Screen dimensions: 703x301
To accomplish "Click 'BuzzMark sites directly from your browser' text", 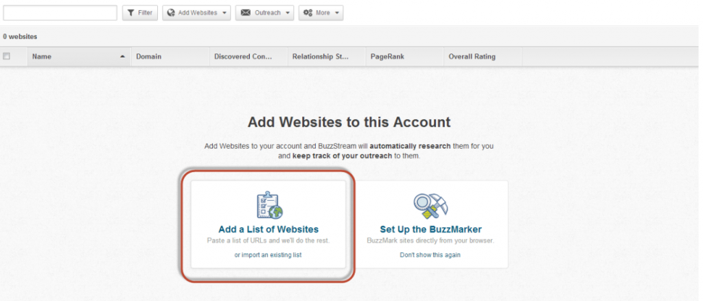I will click(x=430, y=241).
